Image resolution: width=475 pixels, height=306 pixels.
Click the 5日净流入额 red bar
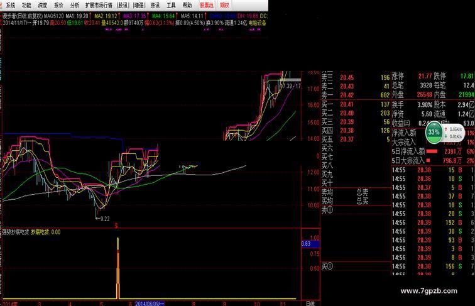point(432,151)
